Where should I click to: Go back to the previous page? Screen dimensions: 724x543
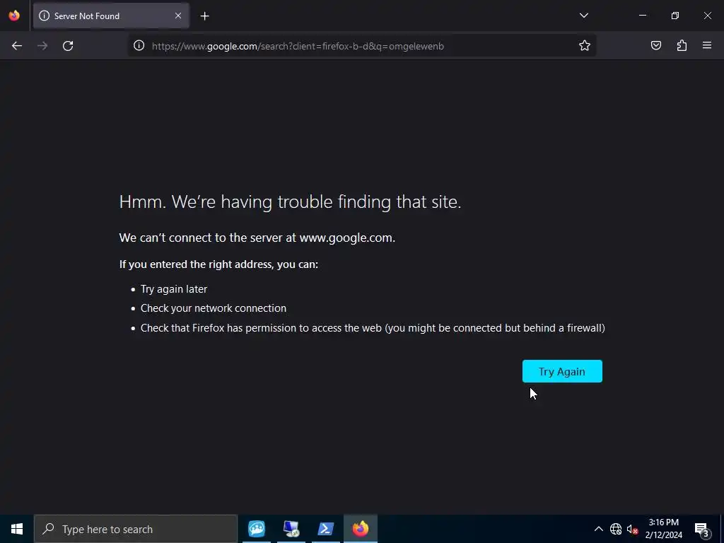coord(17,46)
